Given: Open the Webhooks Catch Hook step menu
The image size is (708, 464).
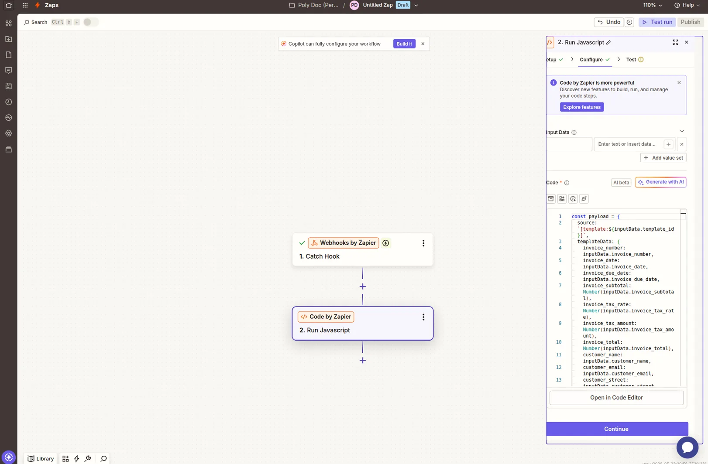Looking at the screenshot, I should click(423, 243).
